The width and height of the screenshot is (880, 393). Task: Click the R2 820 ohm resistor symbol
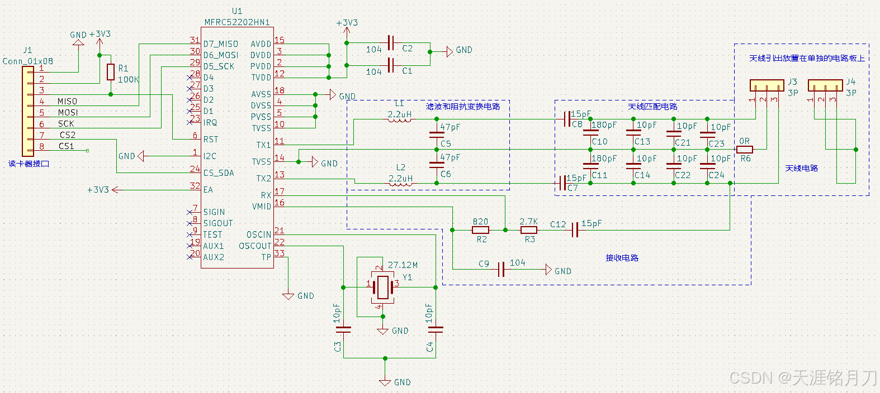click(481, 230)
